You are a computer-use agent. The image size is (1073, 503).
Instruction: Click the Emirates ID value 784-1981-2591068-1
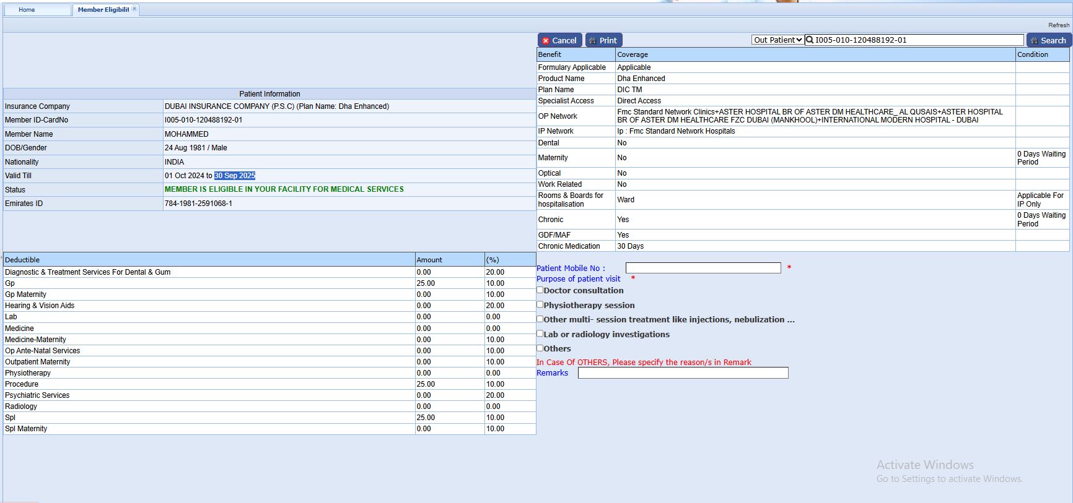[198, 204]
